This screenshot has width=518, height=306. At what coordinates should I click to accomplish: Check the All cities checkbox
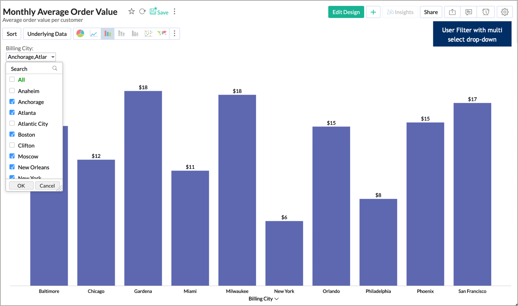(12, 80)
